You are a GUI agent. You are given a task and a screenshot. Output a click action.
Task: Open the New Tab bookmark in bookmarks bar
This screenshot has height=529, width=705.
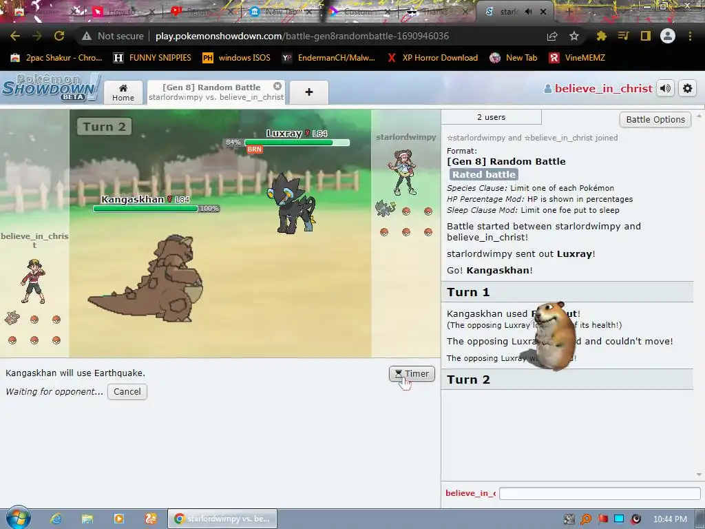click(514, 58)
